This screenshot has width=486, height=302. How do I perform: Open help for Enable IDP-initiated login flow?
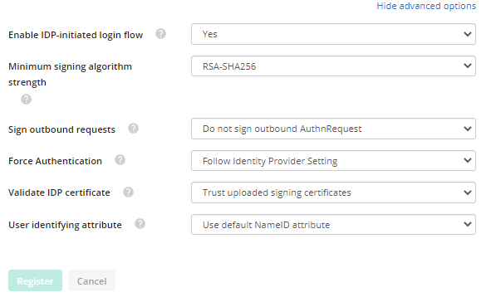(160, 34)
